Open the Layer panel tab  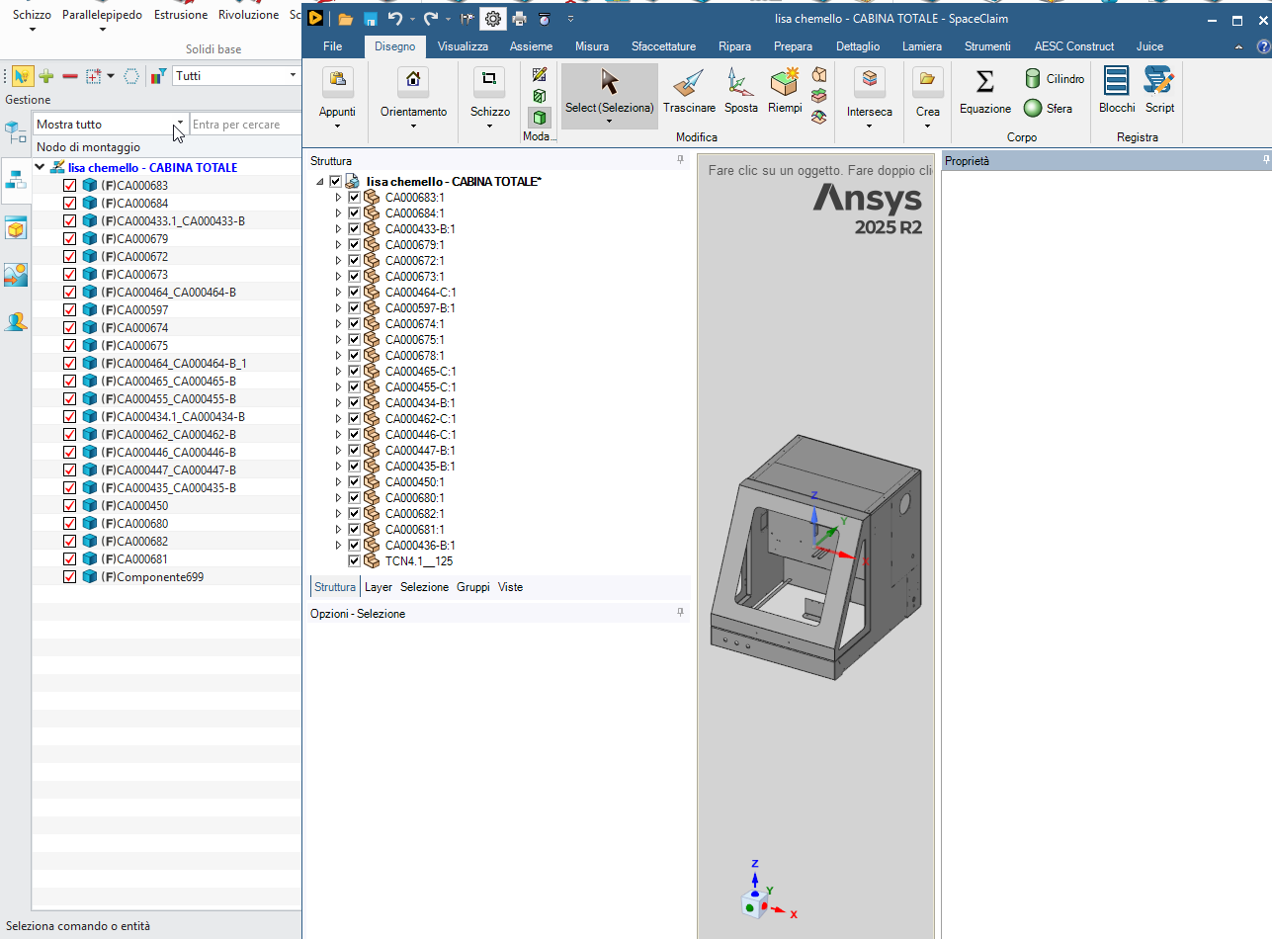(379, 587)
